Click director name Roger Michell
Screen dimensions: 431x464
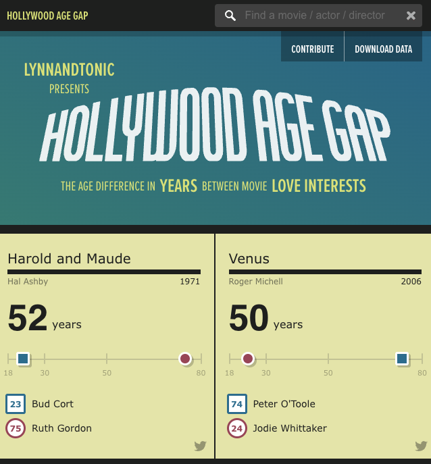pos(255,282)
